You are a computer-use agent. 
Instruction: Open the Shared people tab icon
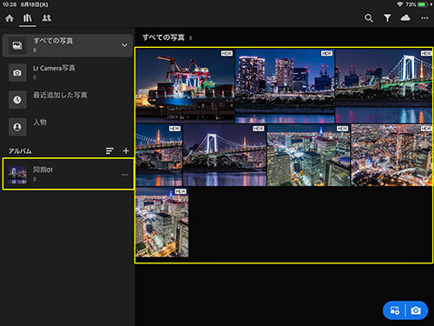coord(47,18)
